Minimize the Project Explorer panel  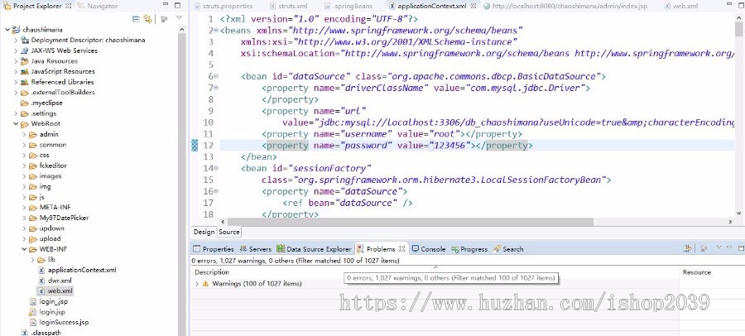[166, 6]
